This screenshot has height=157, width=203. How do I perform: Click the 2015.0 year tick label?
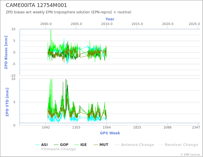point(137,24)
